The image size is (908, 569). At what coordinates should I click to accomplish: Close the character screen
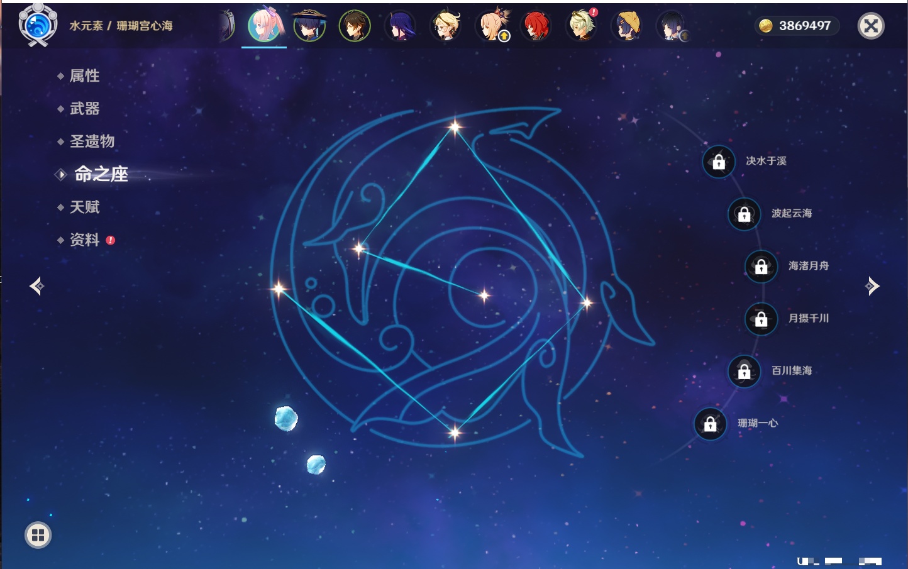[x=871, y=26]
